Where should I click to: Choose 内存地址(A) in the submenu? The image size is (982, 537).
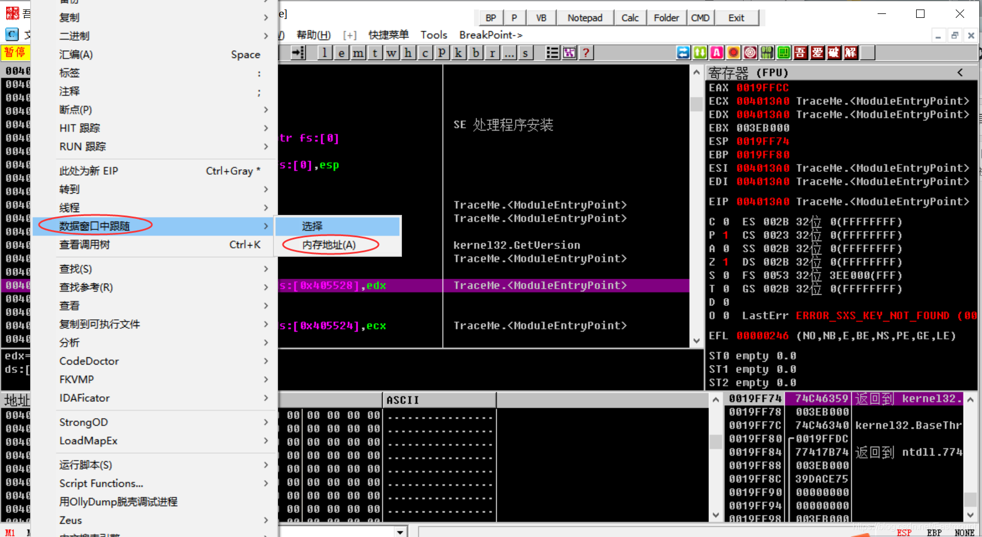[x=338, y=245]
